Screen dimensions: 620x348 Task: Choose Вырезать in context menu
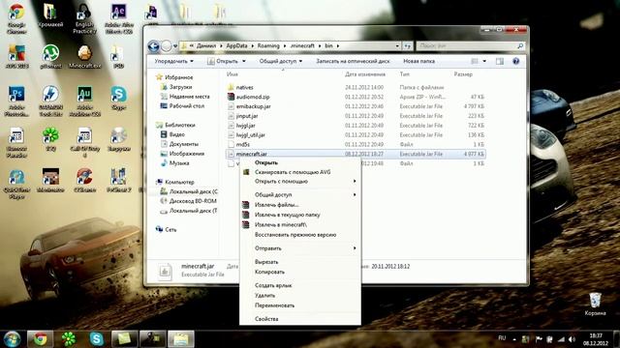click(x=300, y=262)
